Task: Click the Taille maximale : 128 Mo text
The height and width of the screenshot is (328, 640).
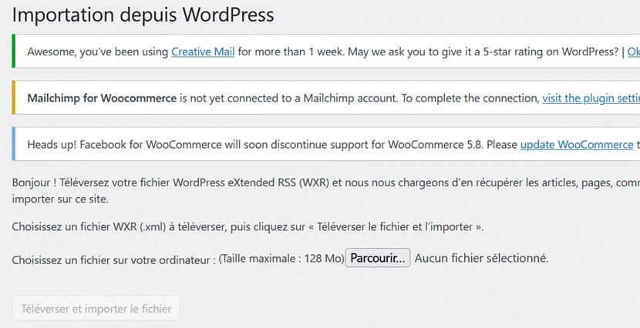Action: point(281,259)
